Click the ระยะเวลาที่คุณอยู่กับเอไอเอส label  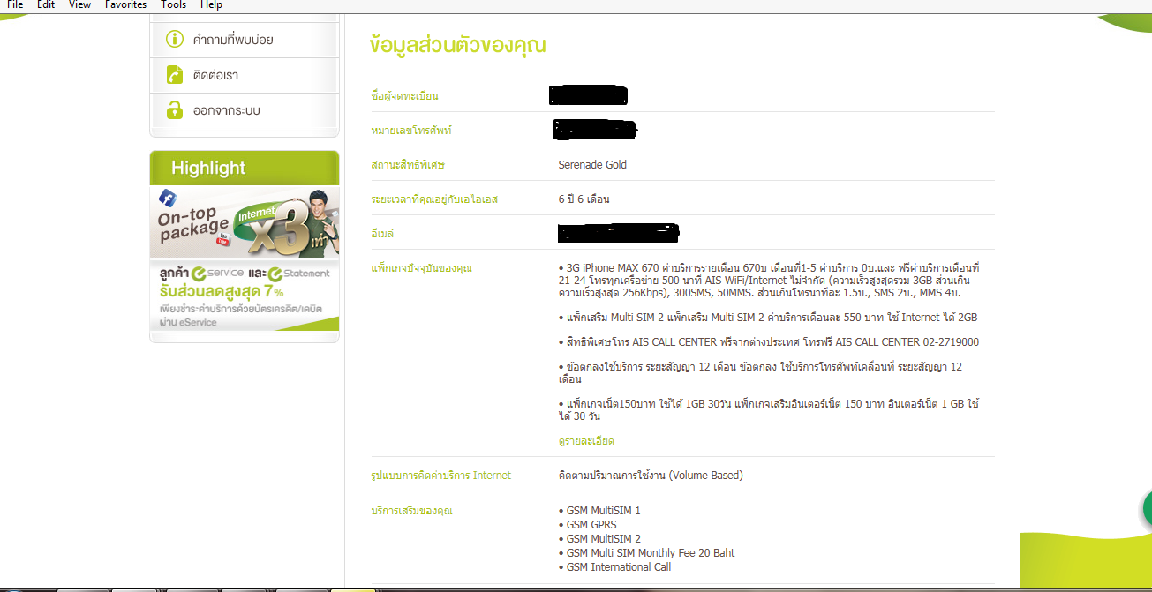pyautogui.click(x=434, y=199)
